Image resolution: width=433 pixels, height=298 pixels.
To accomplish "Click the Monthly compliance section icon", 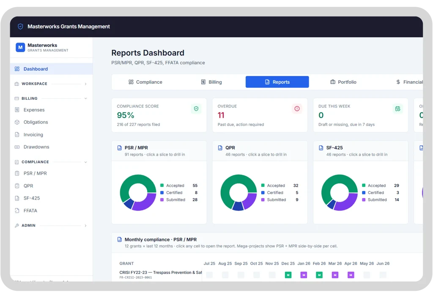I will click(x=120, y=239).
